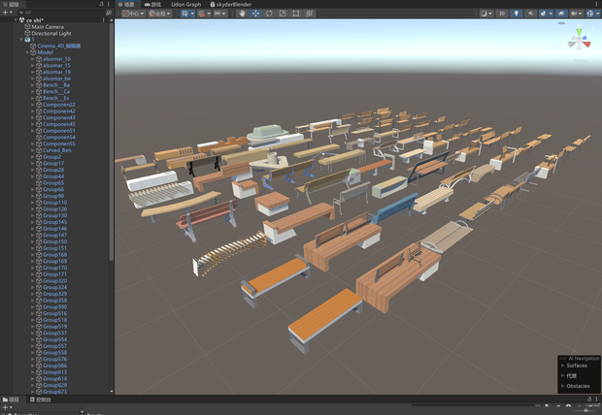Click the scene orientation gizmo

pyautogui.click(x=579, y=40)
